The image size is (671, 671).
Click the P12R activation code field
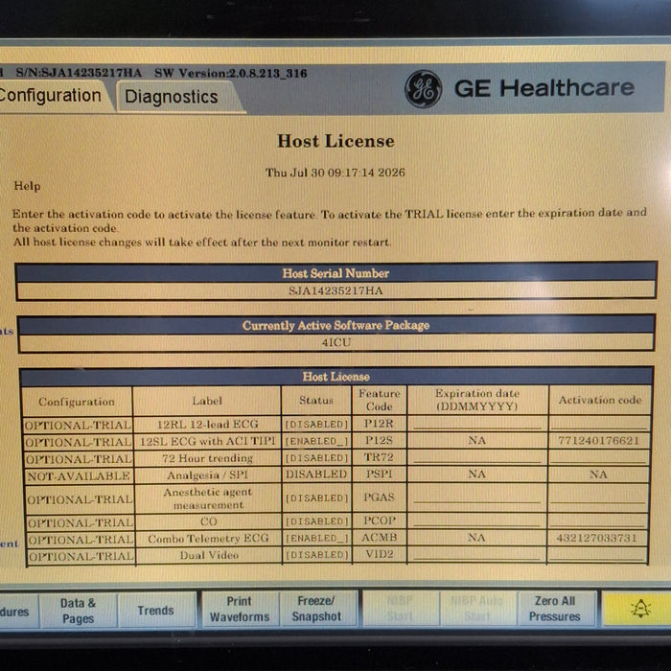[599, 424]
